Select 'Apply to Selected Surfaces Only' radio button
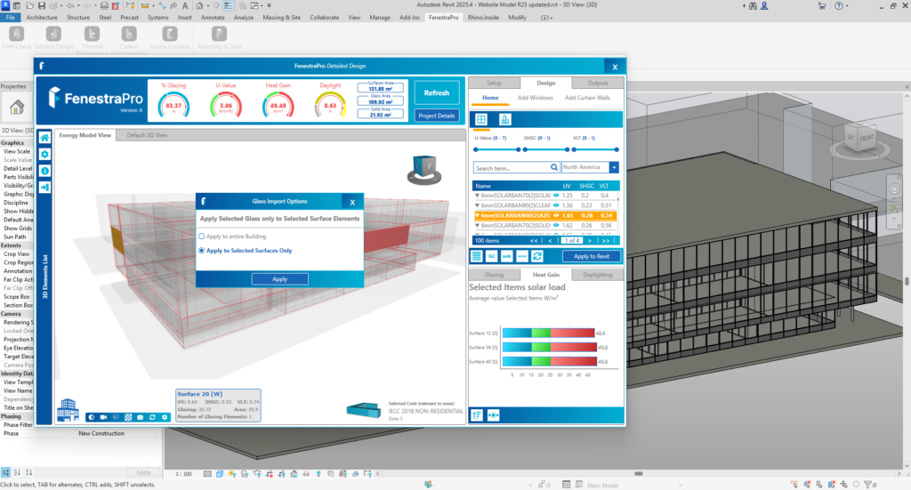Viewport: 911px width, 490px height. point(202,251)
